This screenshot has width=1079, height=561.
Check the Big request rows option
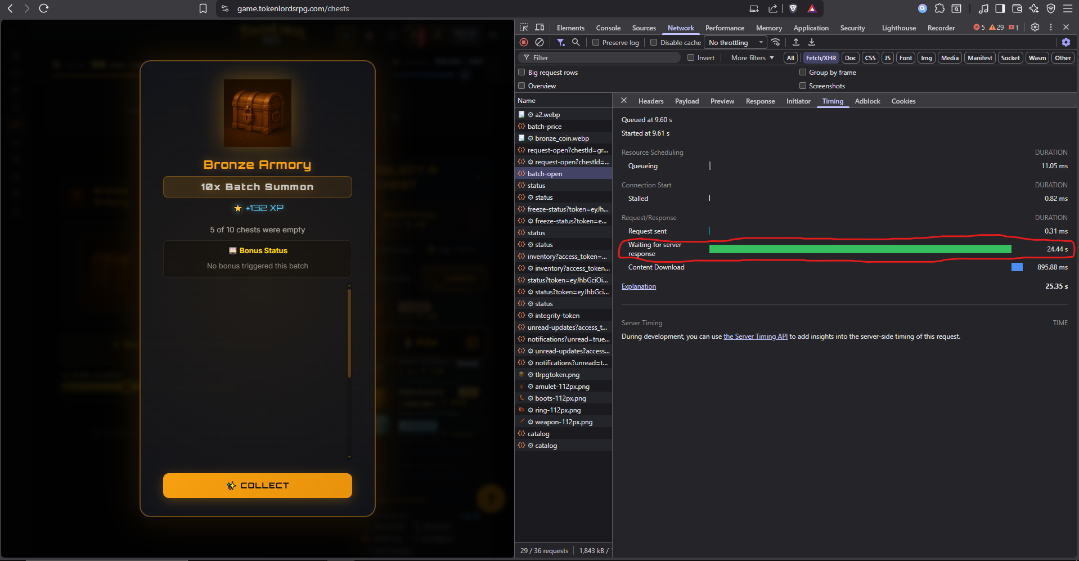pos(521,72)
